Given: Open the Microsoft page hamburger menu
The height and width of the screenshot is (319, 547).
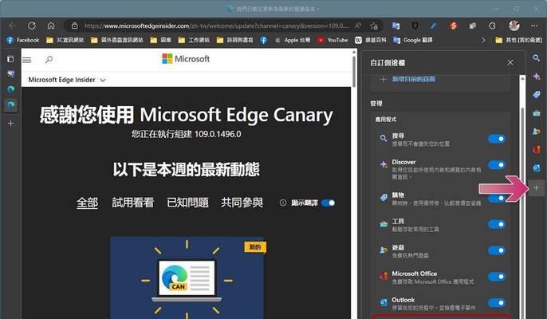Looking at the screenshot, I should pyautogui.click(x=27, y=60).
